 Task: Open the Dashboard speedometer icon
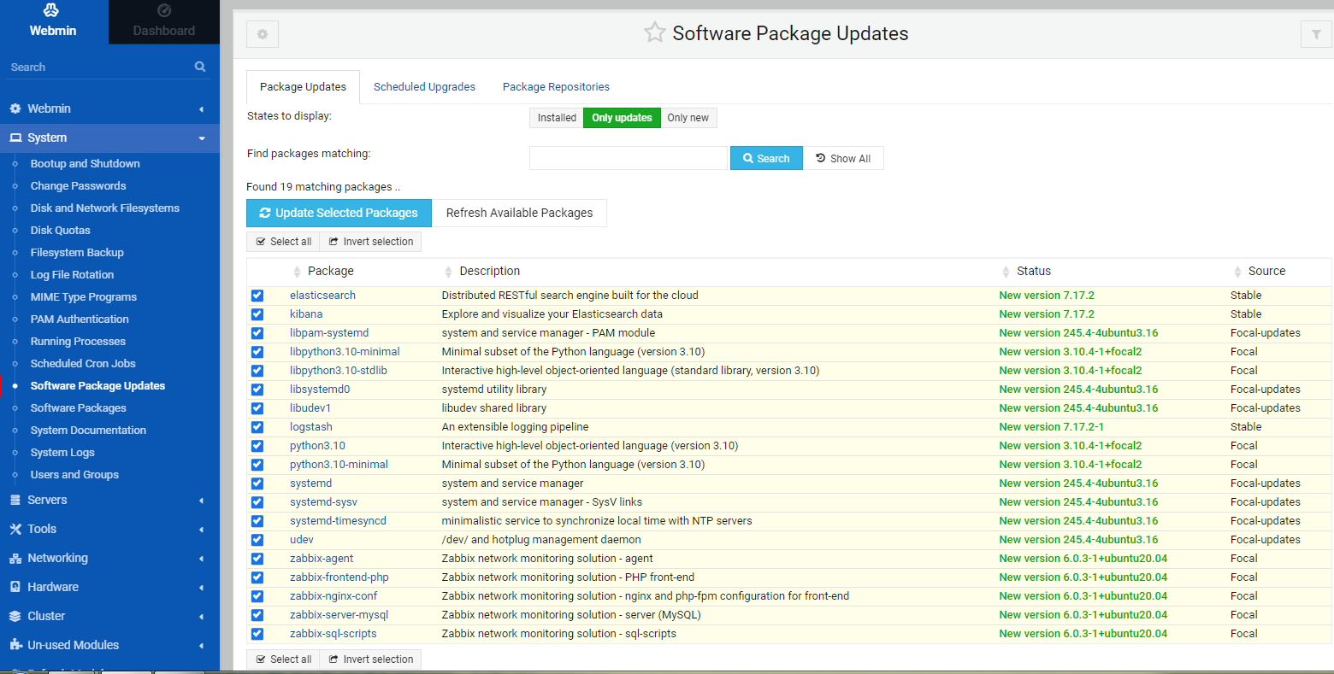point(164,10)
